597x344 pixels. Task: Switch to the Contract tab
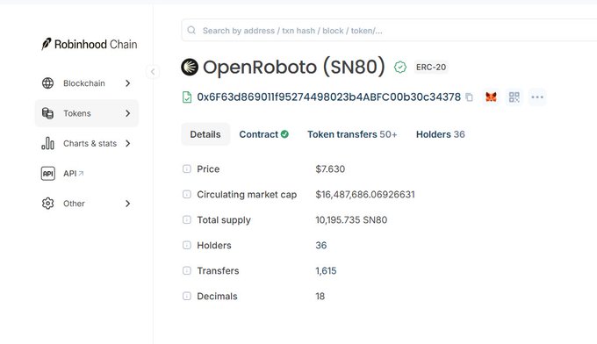pos(264,134)
